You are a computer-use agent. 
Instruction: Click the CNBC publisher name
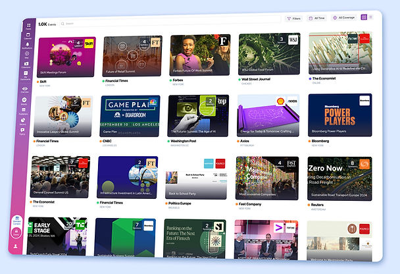tap(107, 141)
